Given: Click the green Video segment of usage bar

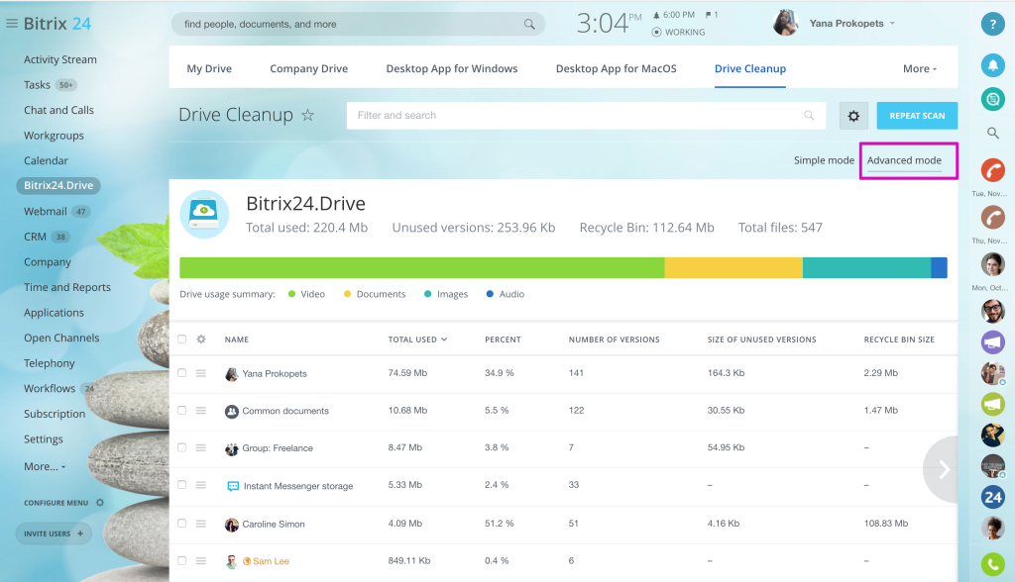Looking at the screenshot, I should 422,267.
